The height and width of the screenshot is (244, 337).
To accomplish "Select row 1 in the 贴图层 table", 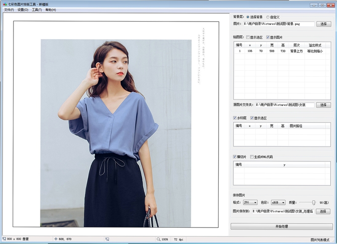I will tap(282, 51).
